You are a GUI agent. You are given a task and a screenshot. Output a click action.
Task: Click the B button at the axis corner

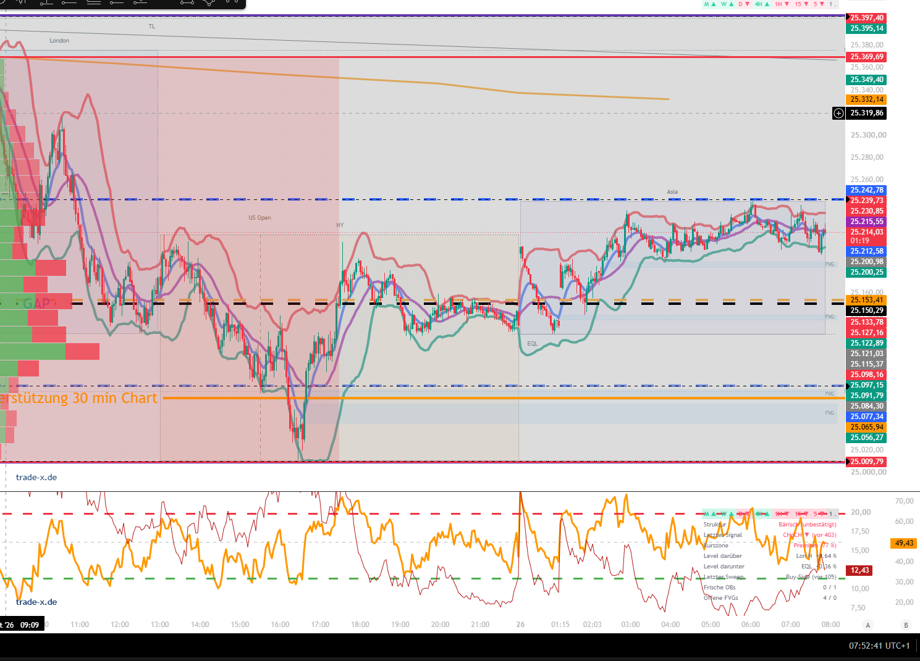click(906, 625)
